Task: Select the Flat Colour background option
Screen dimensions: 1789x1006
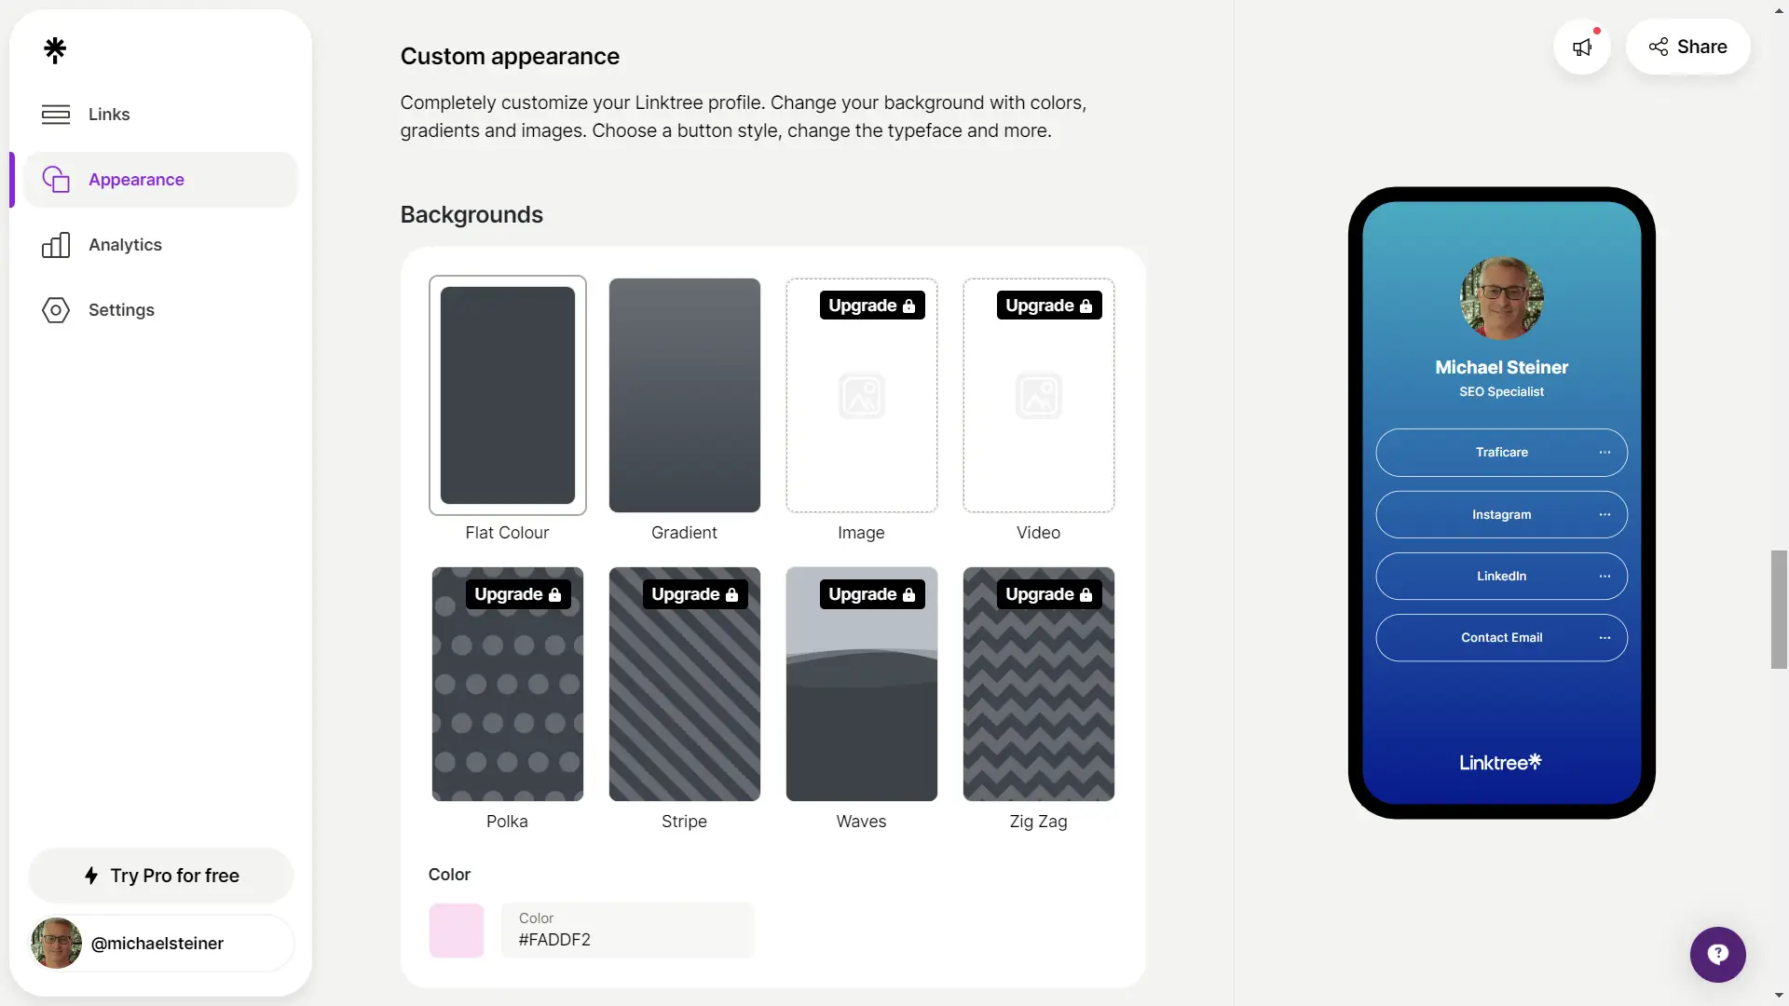Action: pyautogui.click(x=506, y=394)
